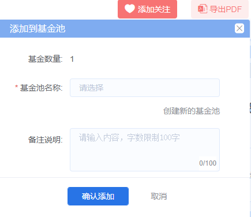Click the 基金池名称 field label
Viewport: 251px width, 217px height.
42,88
